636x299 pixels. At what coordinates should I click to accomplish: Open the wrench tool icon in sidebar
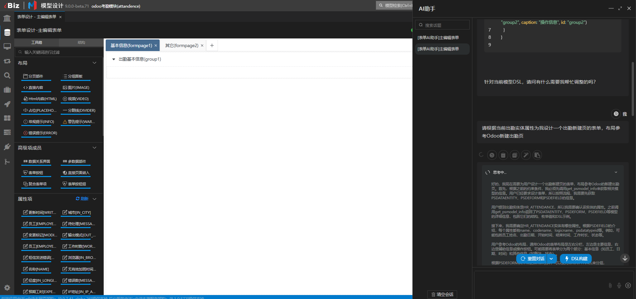pos(7,147)
